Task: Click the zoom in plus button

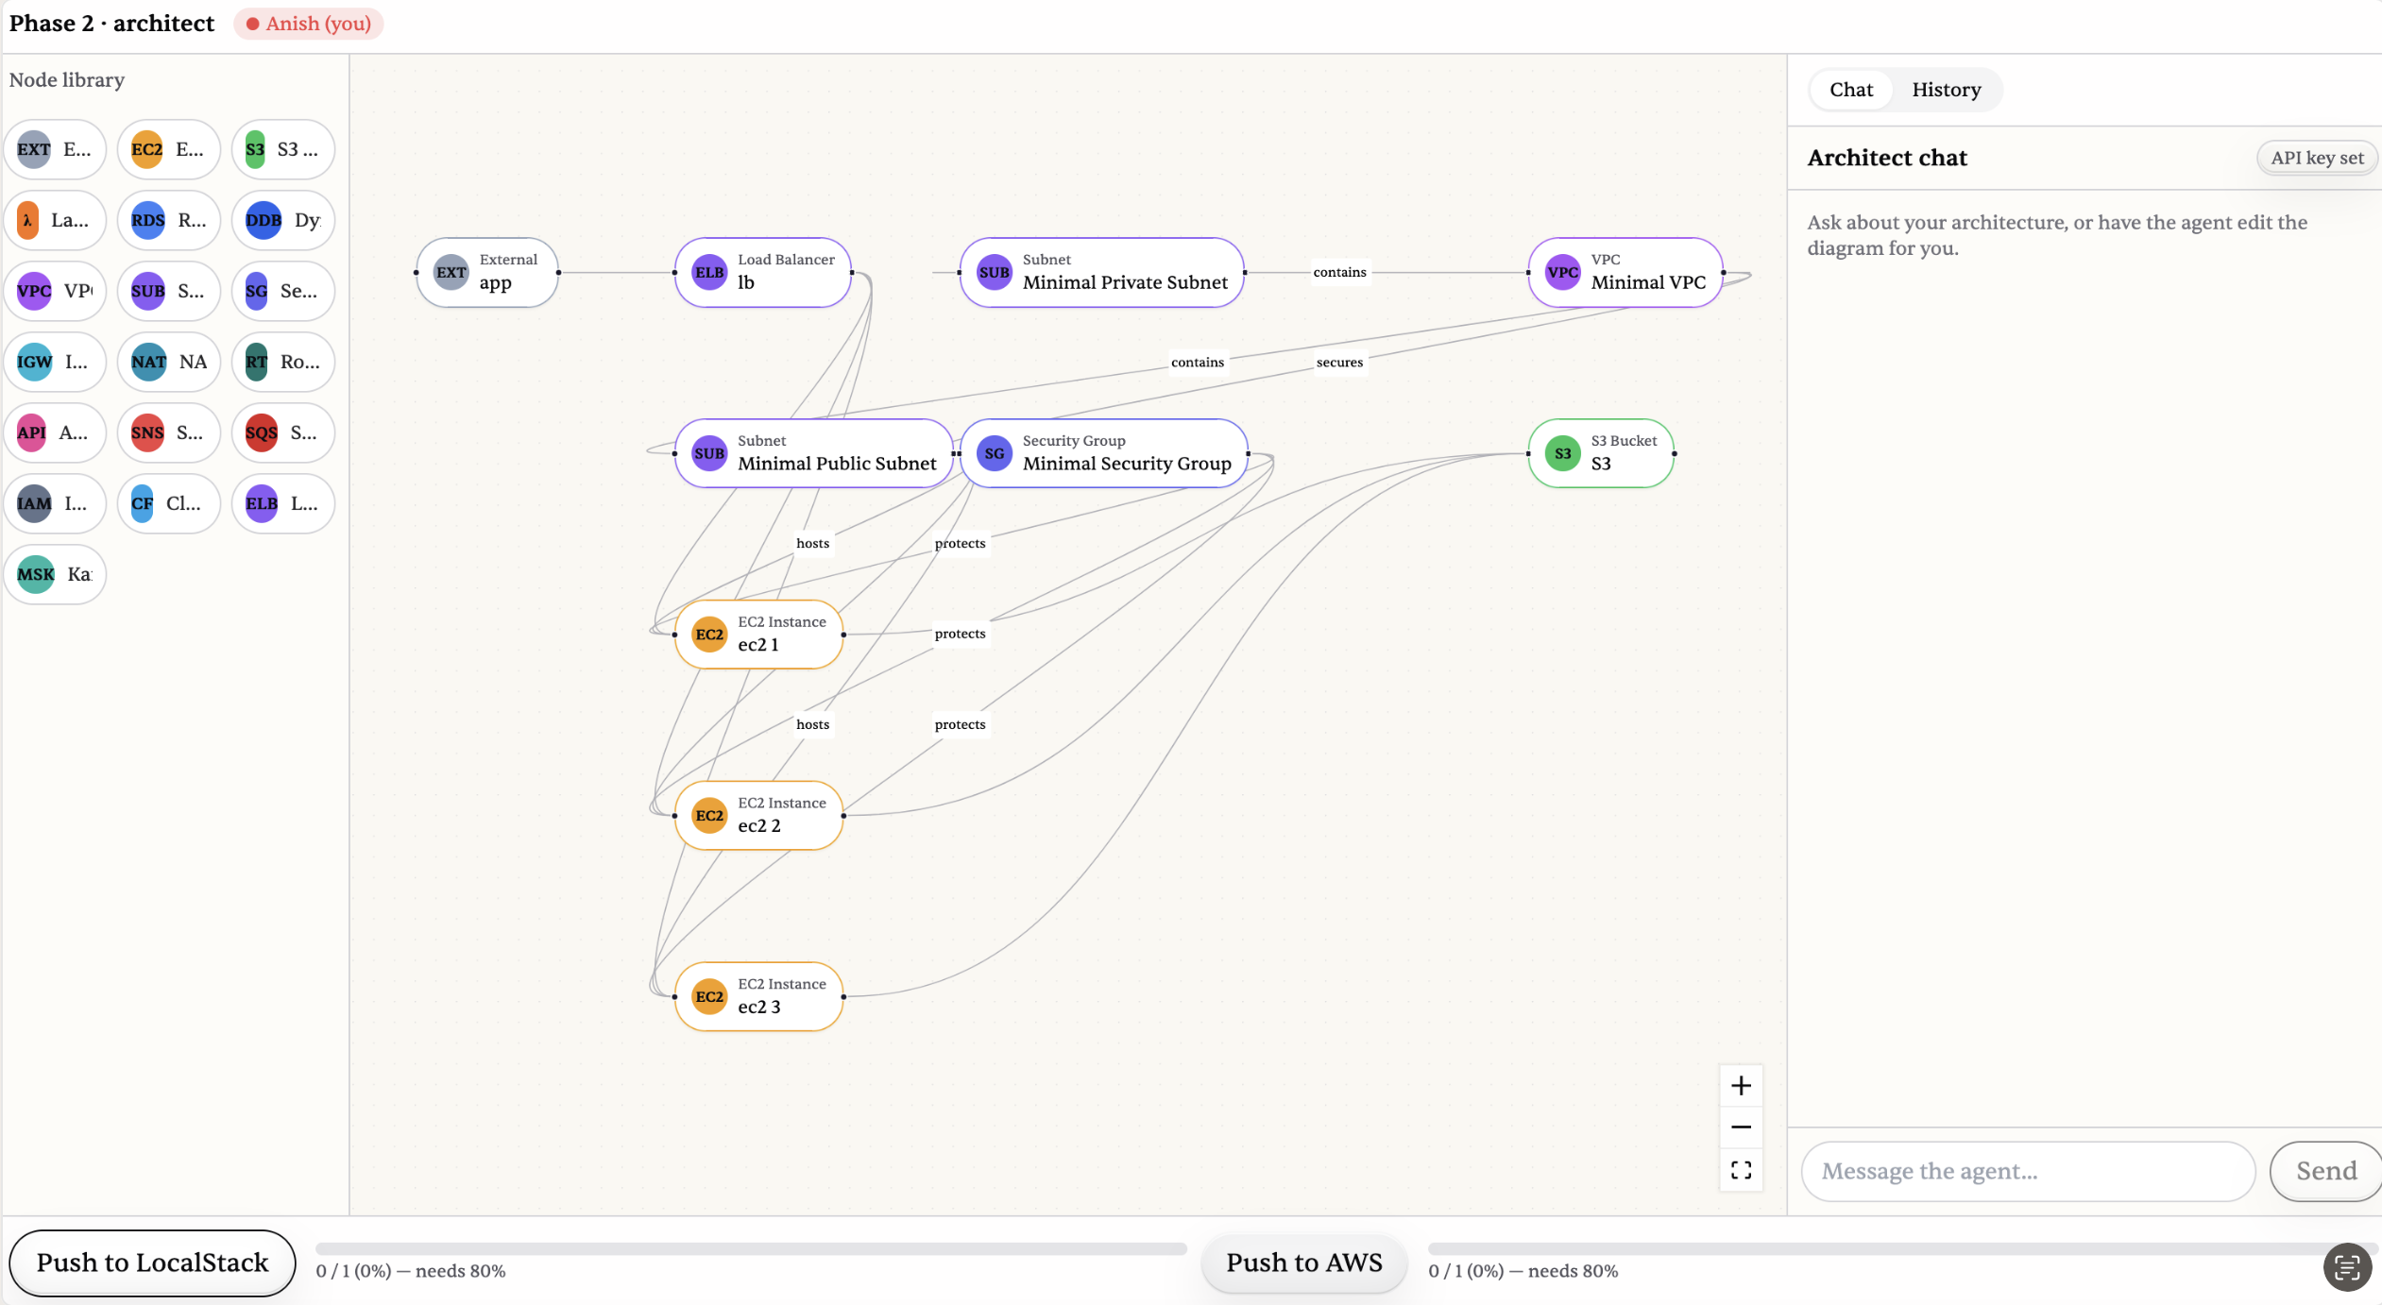Action: [1741, 1086]
